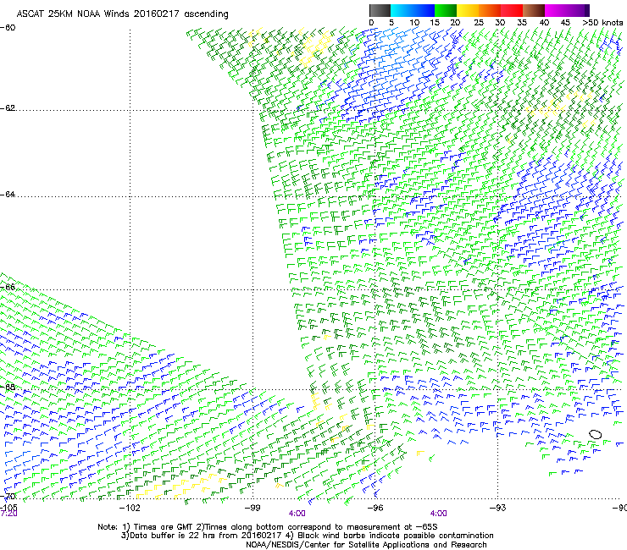The height and width of the screenshot is (550, 627).
Task: Click the -62 latitude label
Action: pos(8,108)
